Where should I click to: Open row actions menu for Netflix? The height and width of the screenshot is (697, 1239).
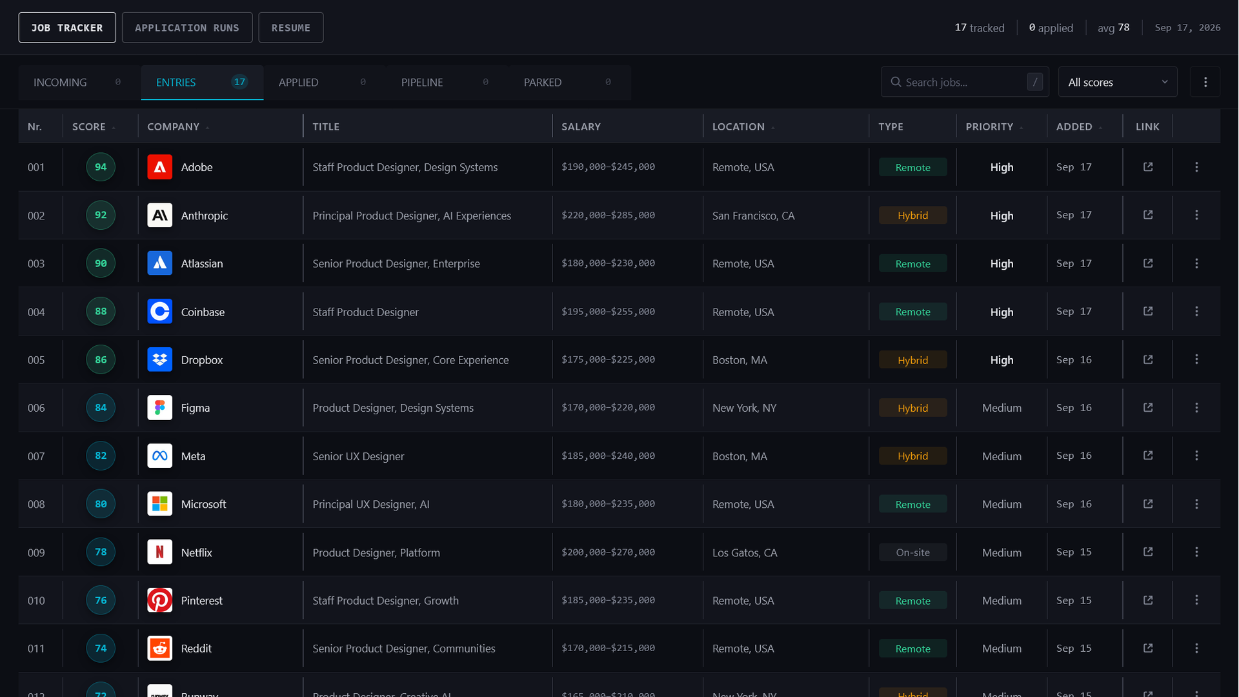point(1196,552)
